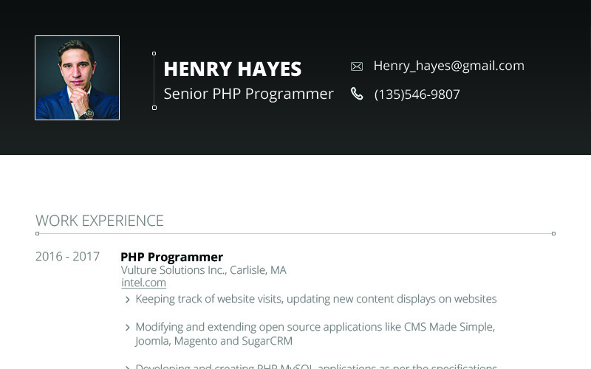
Task: Click the envelope icon beside the email
Action: point(357,66)
